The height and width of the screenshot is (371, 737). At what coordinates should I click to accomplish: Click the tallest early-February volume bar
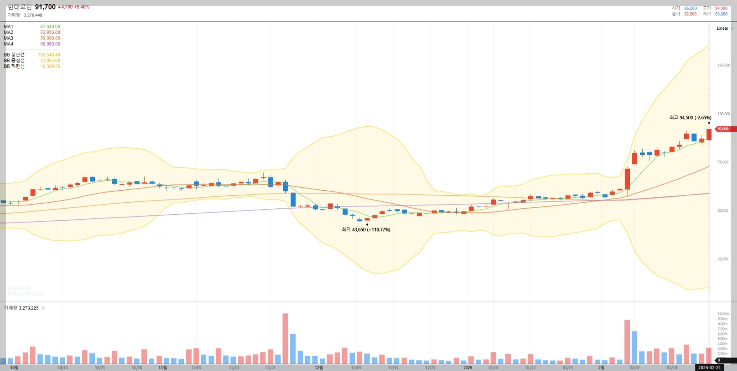coord(627,342)
